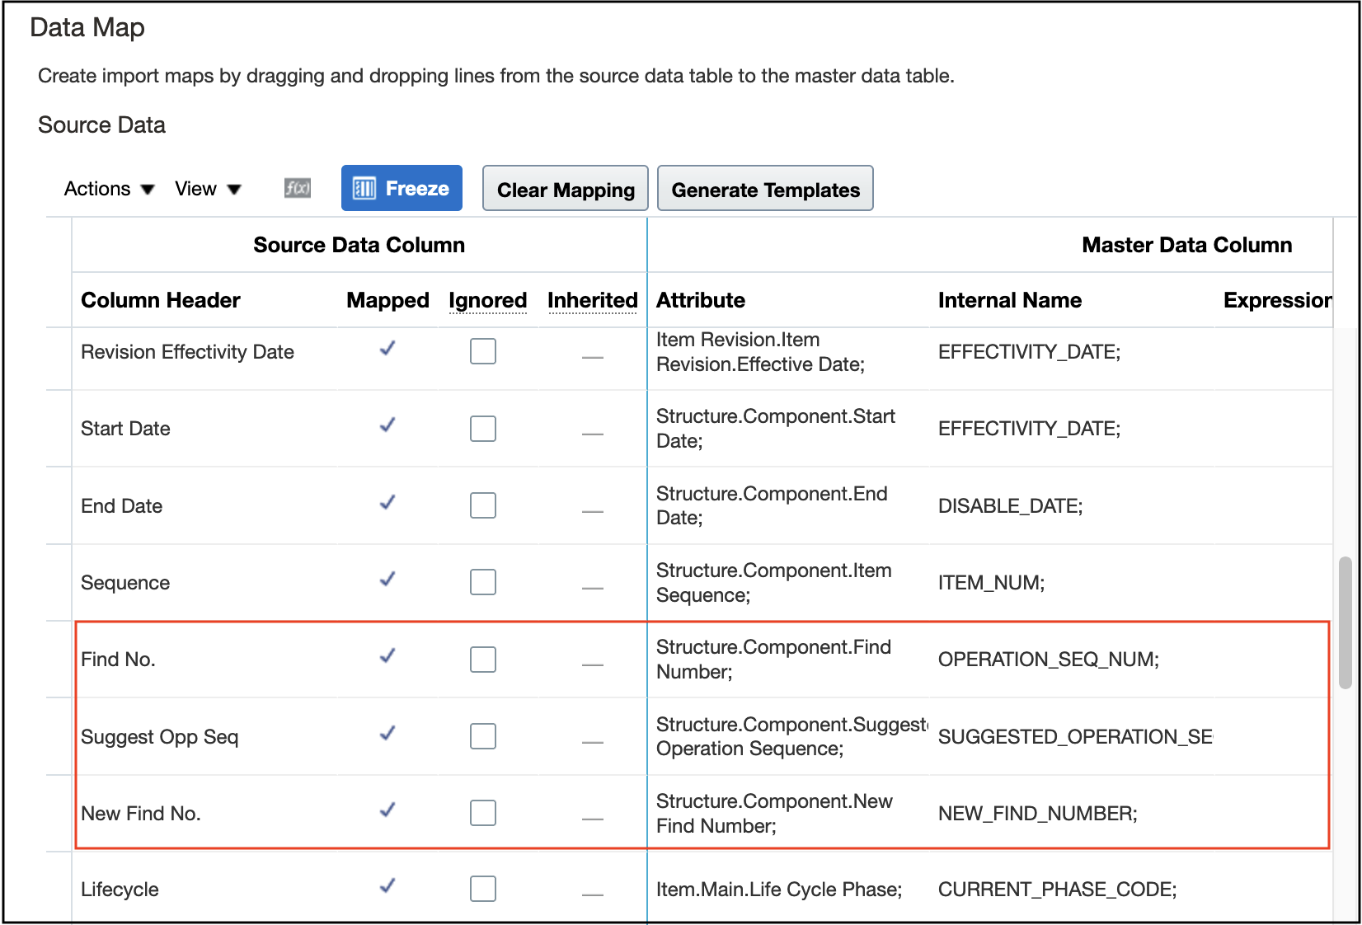Click the mapped checkmark for Find No.
The image size is (1362, 925).
click(387, 657)
